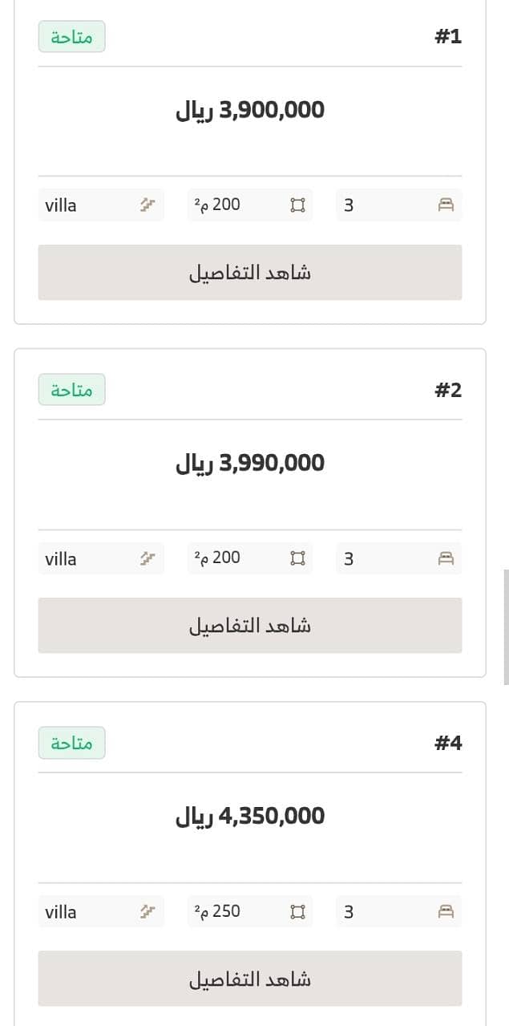Click the 250 m² area field in listing #4
This screenshot has width=509, height=1026.
(x=250, y=911)
